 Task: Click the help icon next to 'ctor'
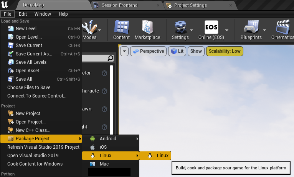[x=104, y=73]
